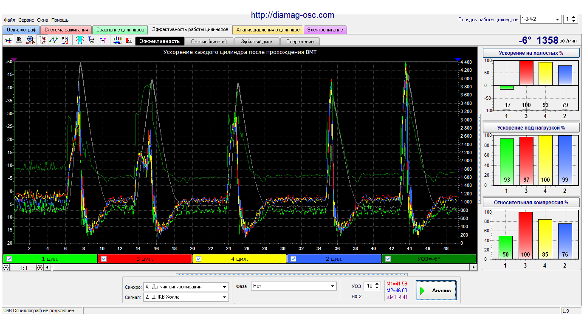The image size is (587, 316).
Task: Open the Окна menu
Action: point(42,20)
